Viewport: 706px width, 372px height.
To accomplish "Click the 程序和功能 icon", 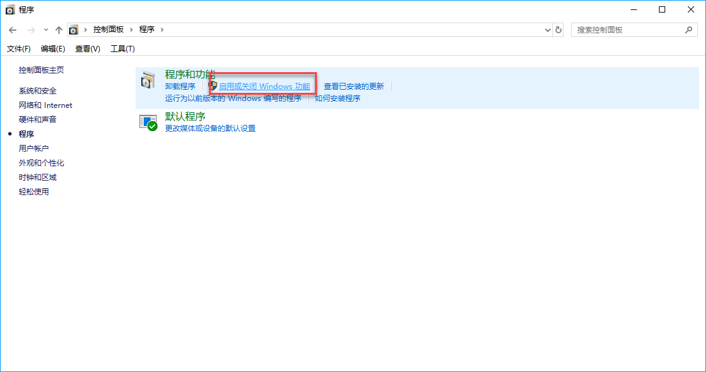I will click(148, 80).
